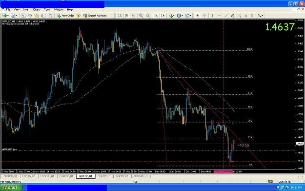Open the Windows Start menu

(11, 188)
